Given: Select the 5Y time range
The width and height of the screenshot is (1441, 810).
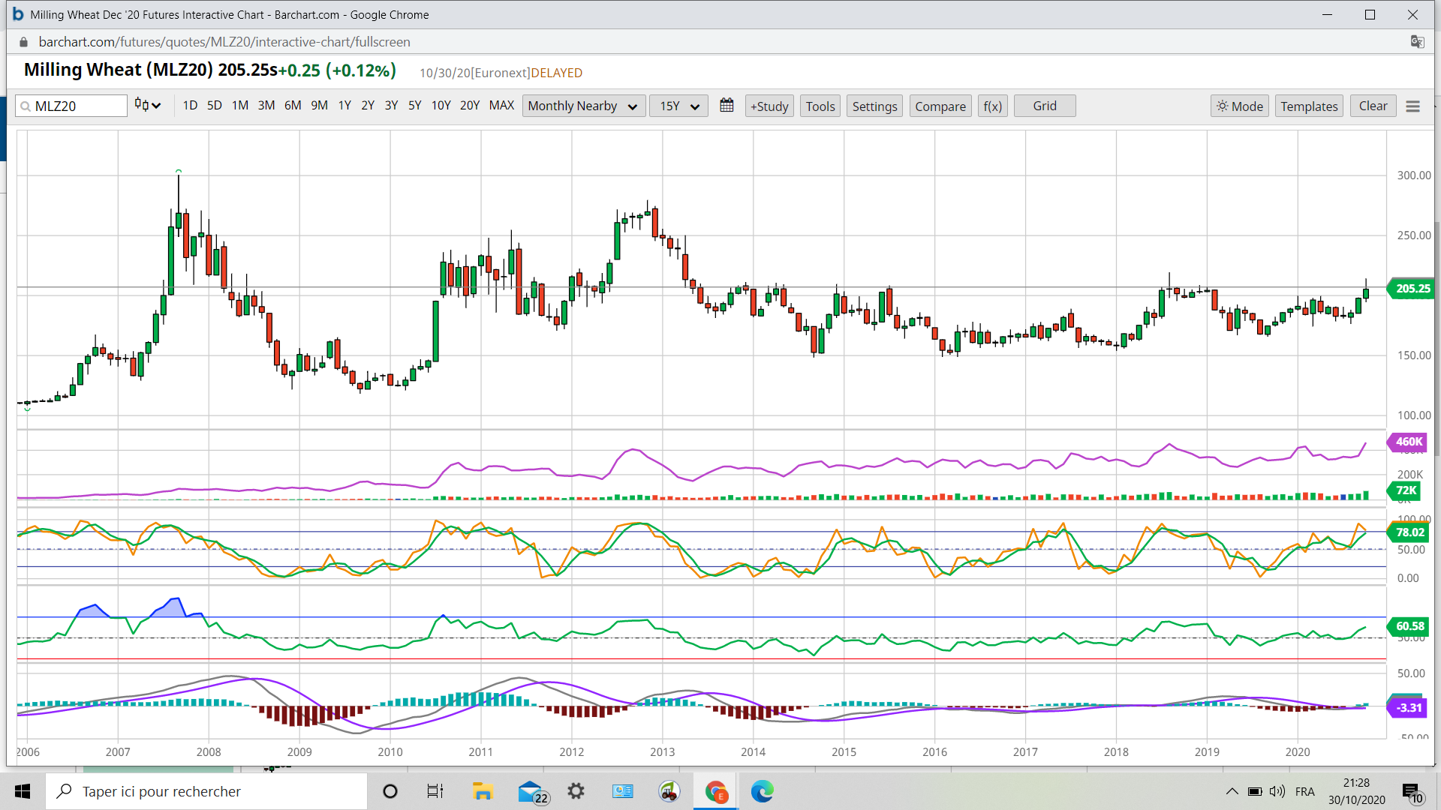Looking at the screenshot, I should click(414, 106).
